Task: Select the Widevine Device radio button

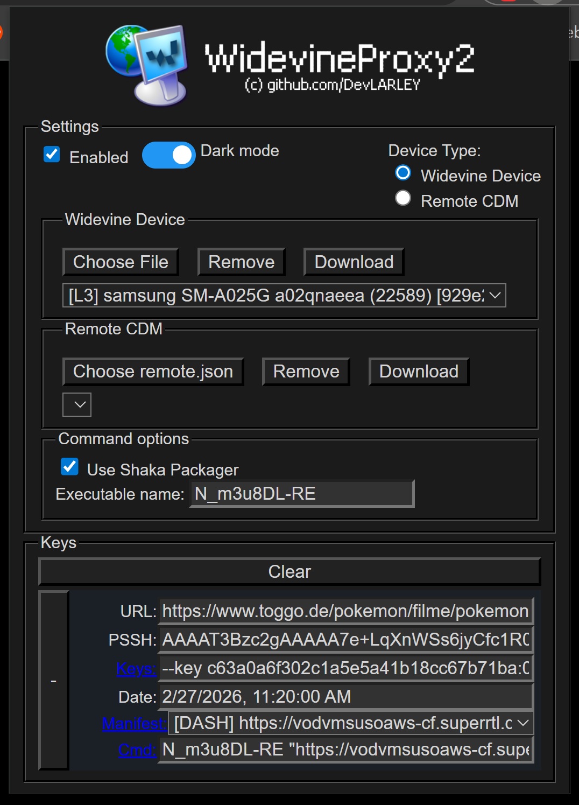Action: pyautogui.click(x=403, y=173)
